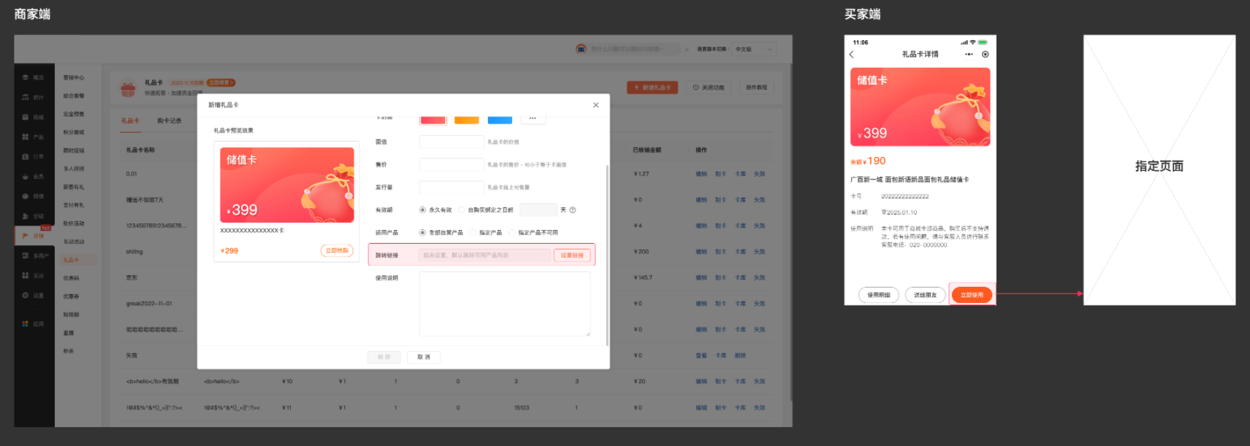
Task: Open 营销 with the hot badge
Action: [x=34, y=236]
